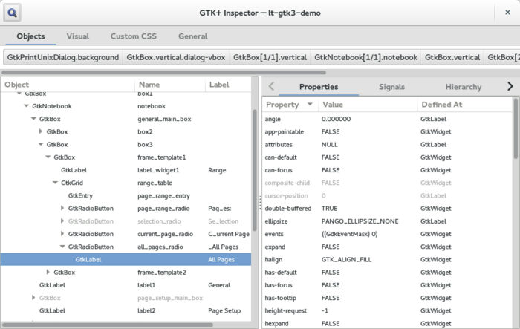Click the PANGO_ELLIPSIZE_NONE ellipsize value
Screen dimensions: 520x329
(360, 221)
